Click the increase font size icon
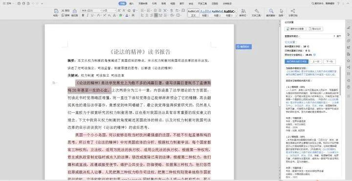The image size is (352, 181). [x=119, y=11]
